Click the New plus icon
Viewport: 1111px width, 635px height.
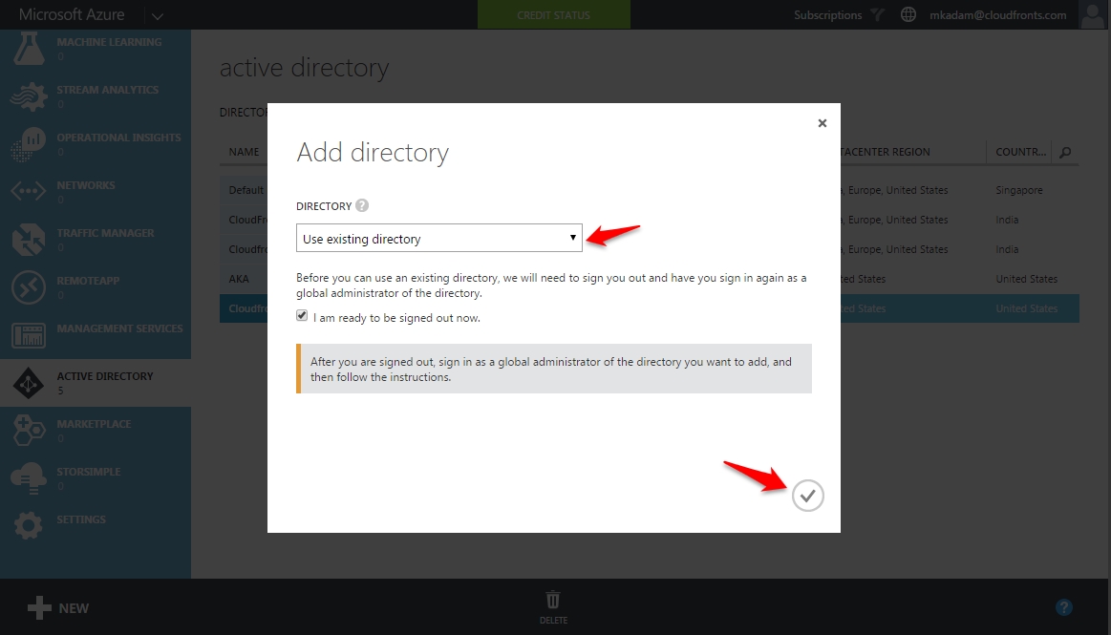(x=39, y=607)
